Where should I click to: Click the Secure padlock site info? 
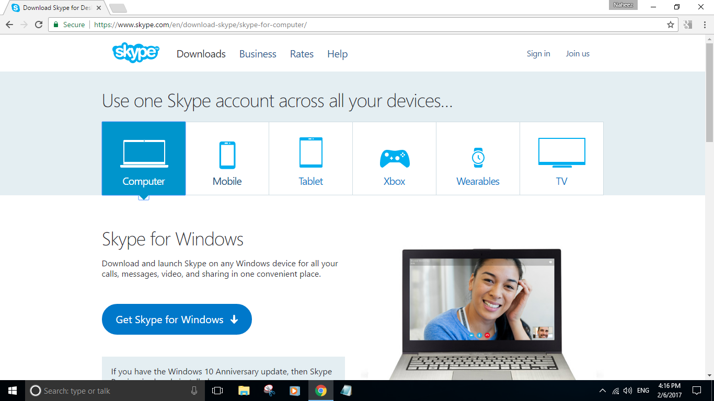(69, 25)
